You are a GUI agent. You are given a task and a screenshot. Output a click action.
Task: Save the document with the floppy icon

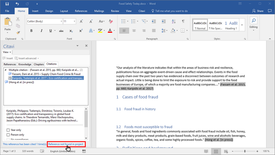(x=7, y=4)
